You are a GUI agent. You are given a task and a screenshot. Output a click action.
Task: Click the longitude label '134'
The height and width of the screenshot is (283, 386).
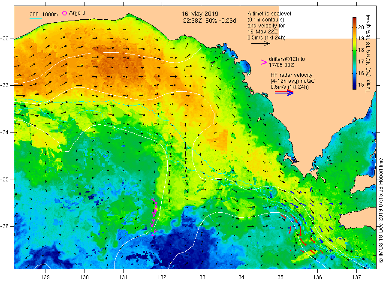click(x=240, y=277)
